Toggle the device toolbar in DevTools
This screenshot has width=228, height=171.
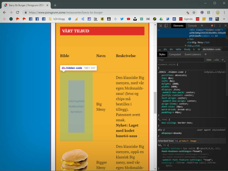click(x=166, y=26)
